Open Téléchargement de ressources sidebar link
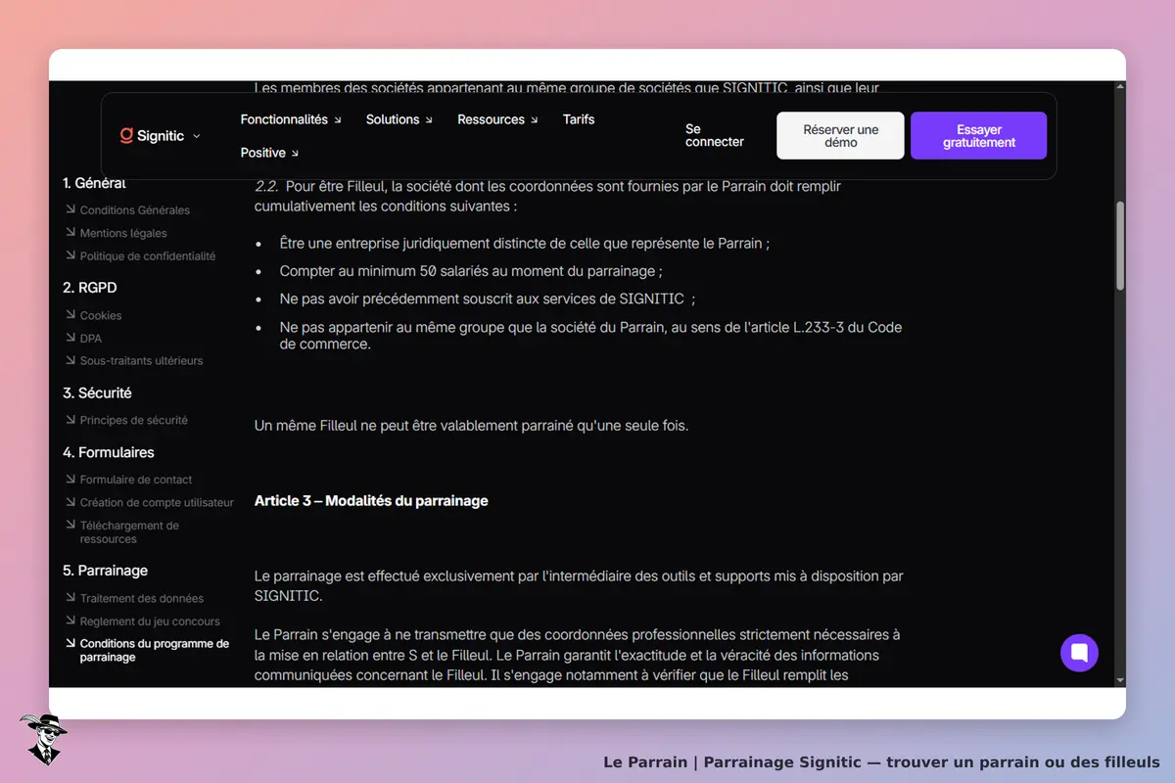1175x783 pixels. pyautogui.click(x=129, y=532)
